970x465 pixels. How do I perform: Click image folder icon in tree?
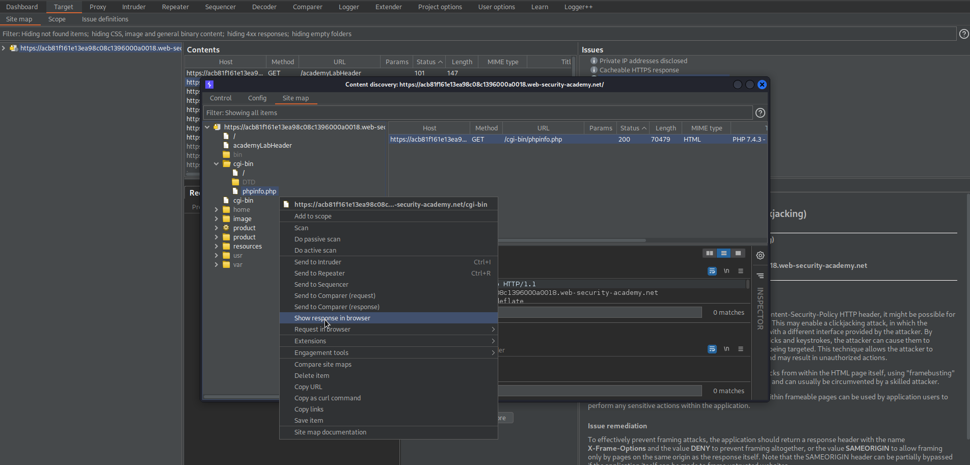tap(226, 219)
